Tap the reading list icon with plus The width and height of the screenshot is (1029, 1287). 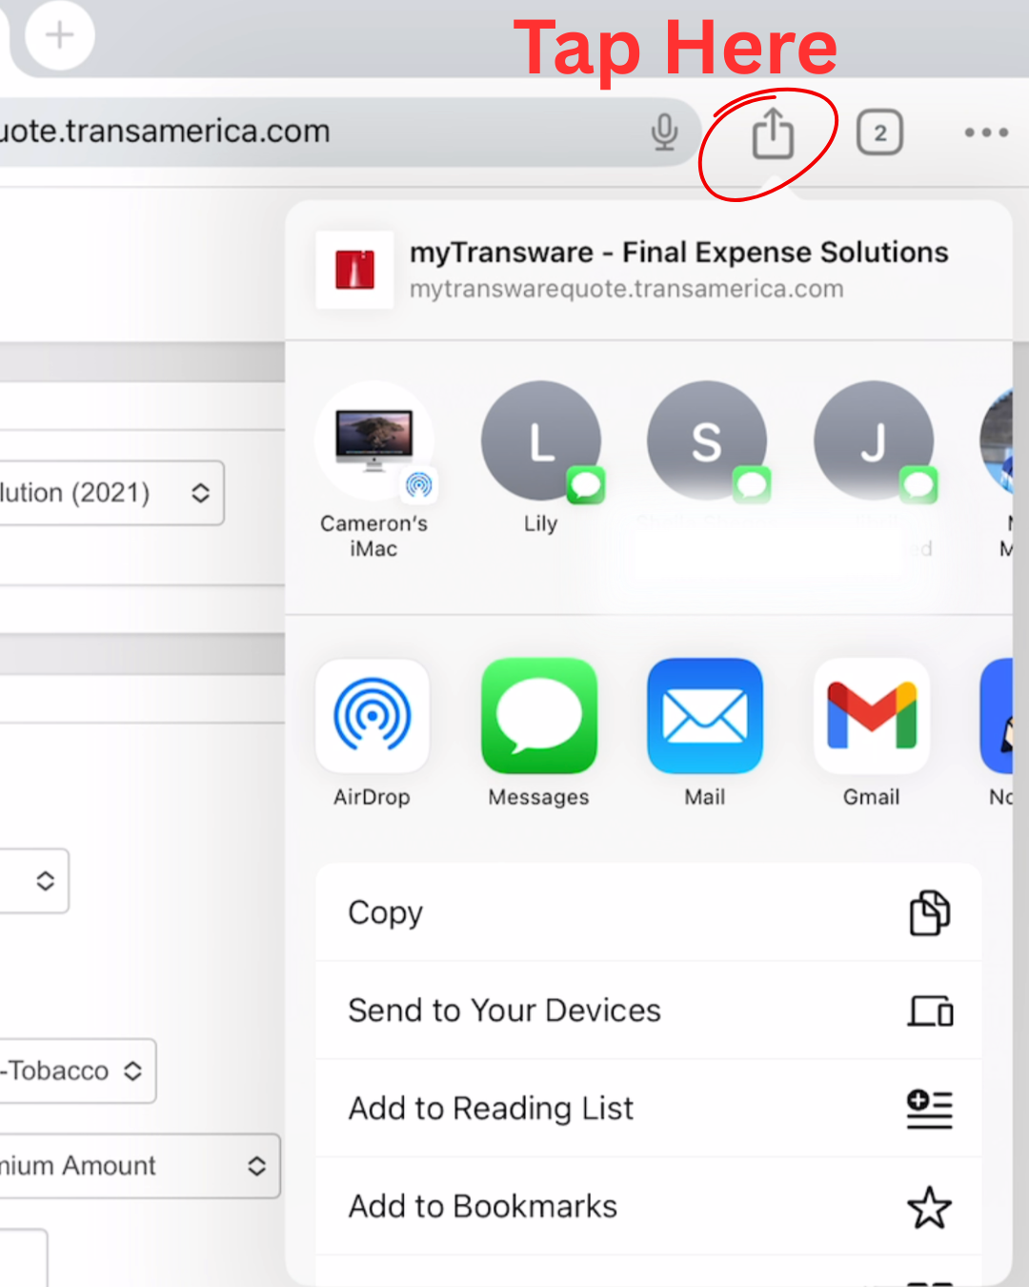(930, 1109)
